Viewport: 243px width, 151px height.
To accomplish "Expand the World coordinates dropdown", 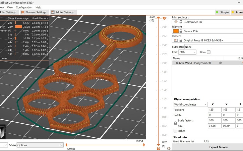I will (190, 104).
